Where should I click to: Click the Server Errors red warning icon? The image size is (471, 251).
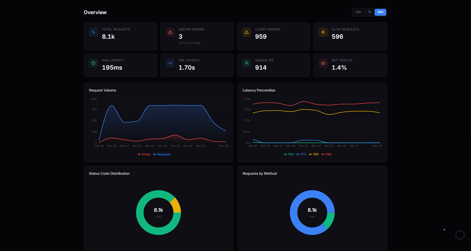pyautogui.click(x=170, y=32)
